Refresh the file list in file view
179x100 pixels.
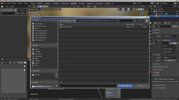[x=70, y=21]
